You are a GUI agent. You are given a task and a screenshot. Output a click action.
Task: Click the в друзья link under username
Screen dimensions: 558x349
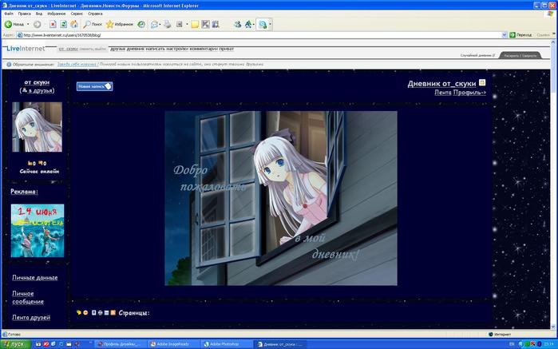[x=41, y=90]
